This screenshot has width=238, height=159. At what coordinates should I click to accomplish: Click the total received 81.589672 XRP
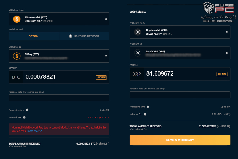(x=214, y=126)
